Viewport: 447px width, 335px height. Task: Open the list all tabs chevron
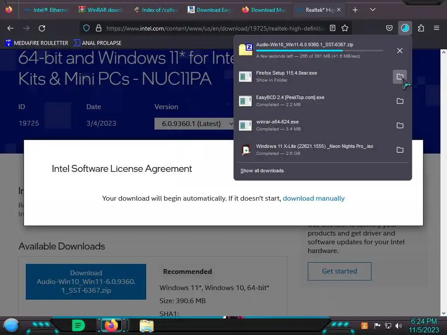[x=373, y=10]
